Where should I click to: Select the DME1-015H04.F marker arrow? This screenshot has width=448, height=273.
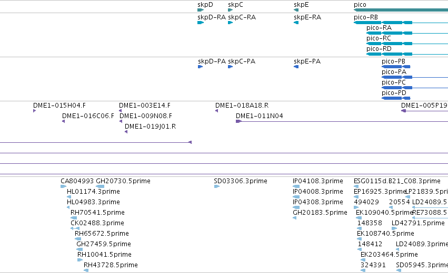(x=35, y=111)
